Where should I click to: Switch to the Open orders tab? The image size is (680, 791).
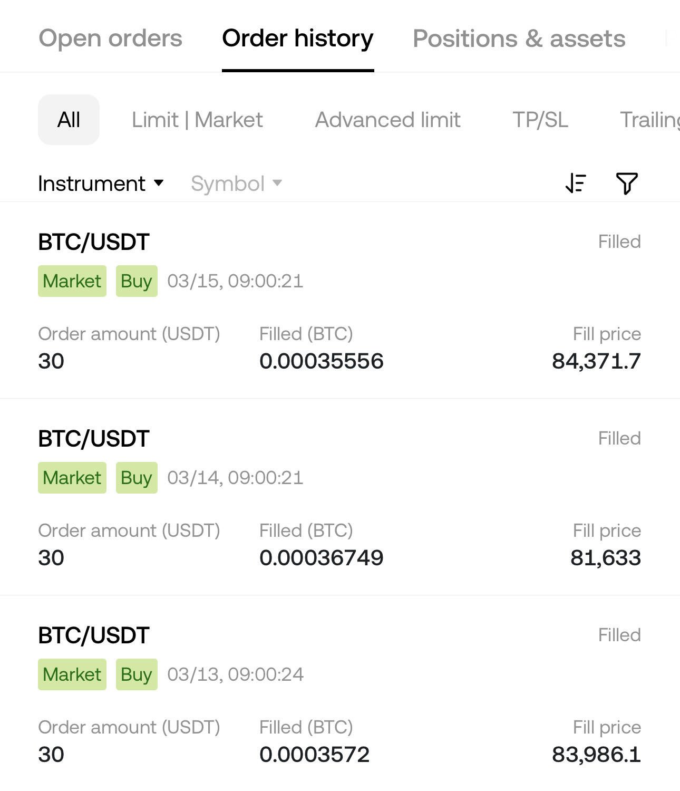click(111, 38)
